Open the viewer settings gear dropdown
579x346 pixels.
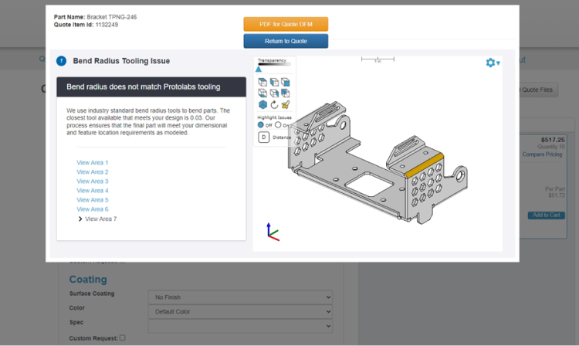point(492,63)
